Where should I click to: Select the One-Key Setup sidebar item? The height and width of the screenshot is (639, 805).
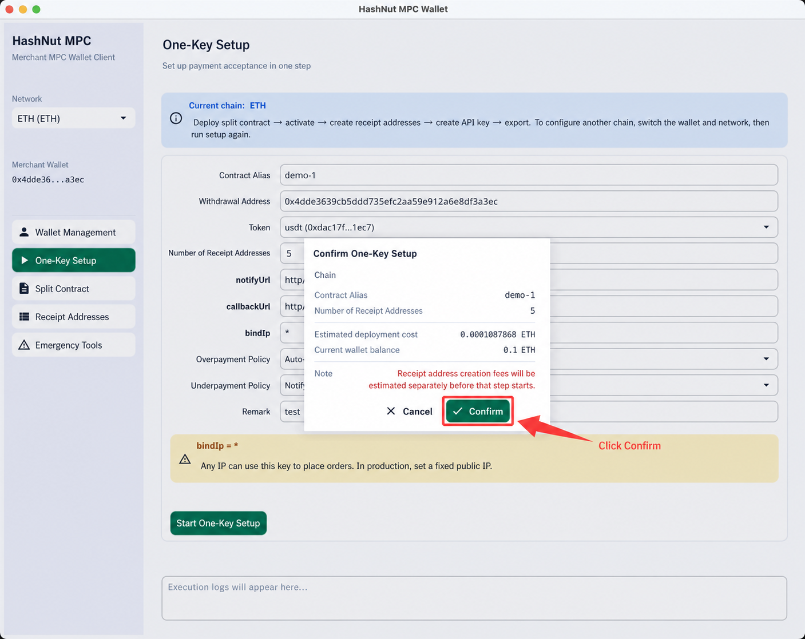coord(74,260)
